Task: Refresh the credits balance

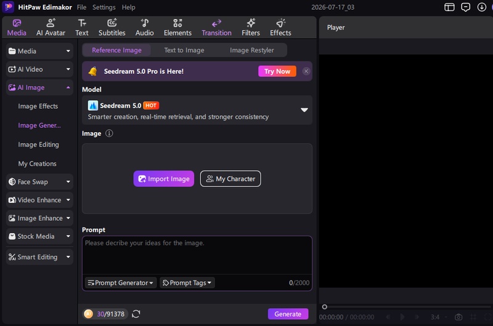Action: pos(136,314)
